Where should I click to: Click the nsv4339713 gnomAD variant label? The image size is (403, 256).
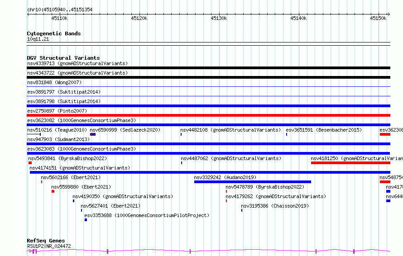pos(77,63)
